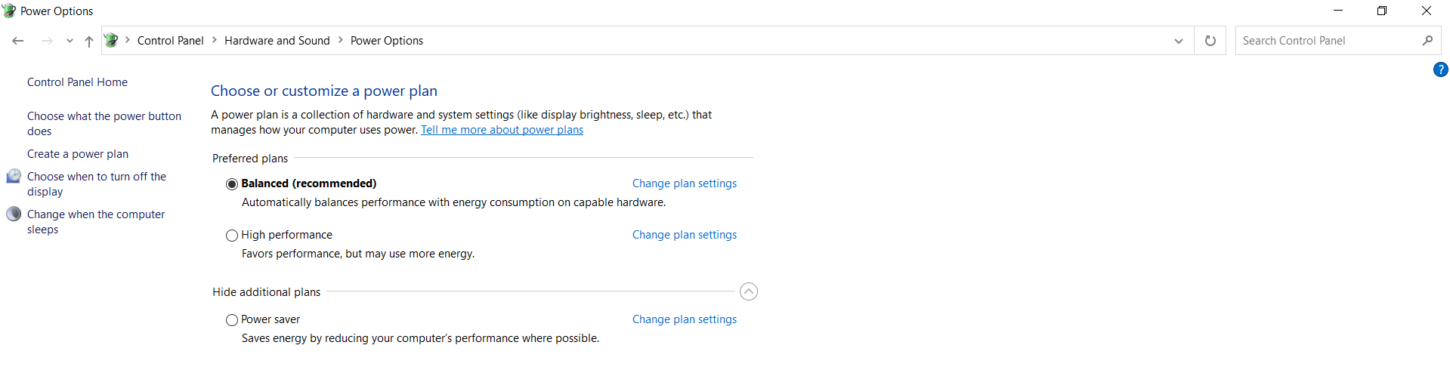Go back with the back arrow

click(x=18, y=41)
